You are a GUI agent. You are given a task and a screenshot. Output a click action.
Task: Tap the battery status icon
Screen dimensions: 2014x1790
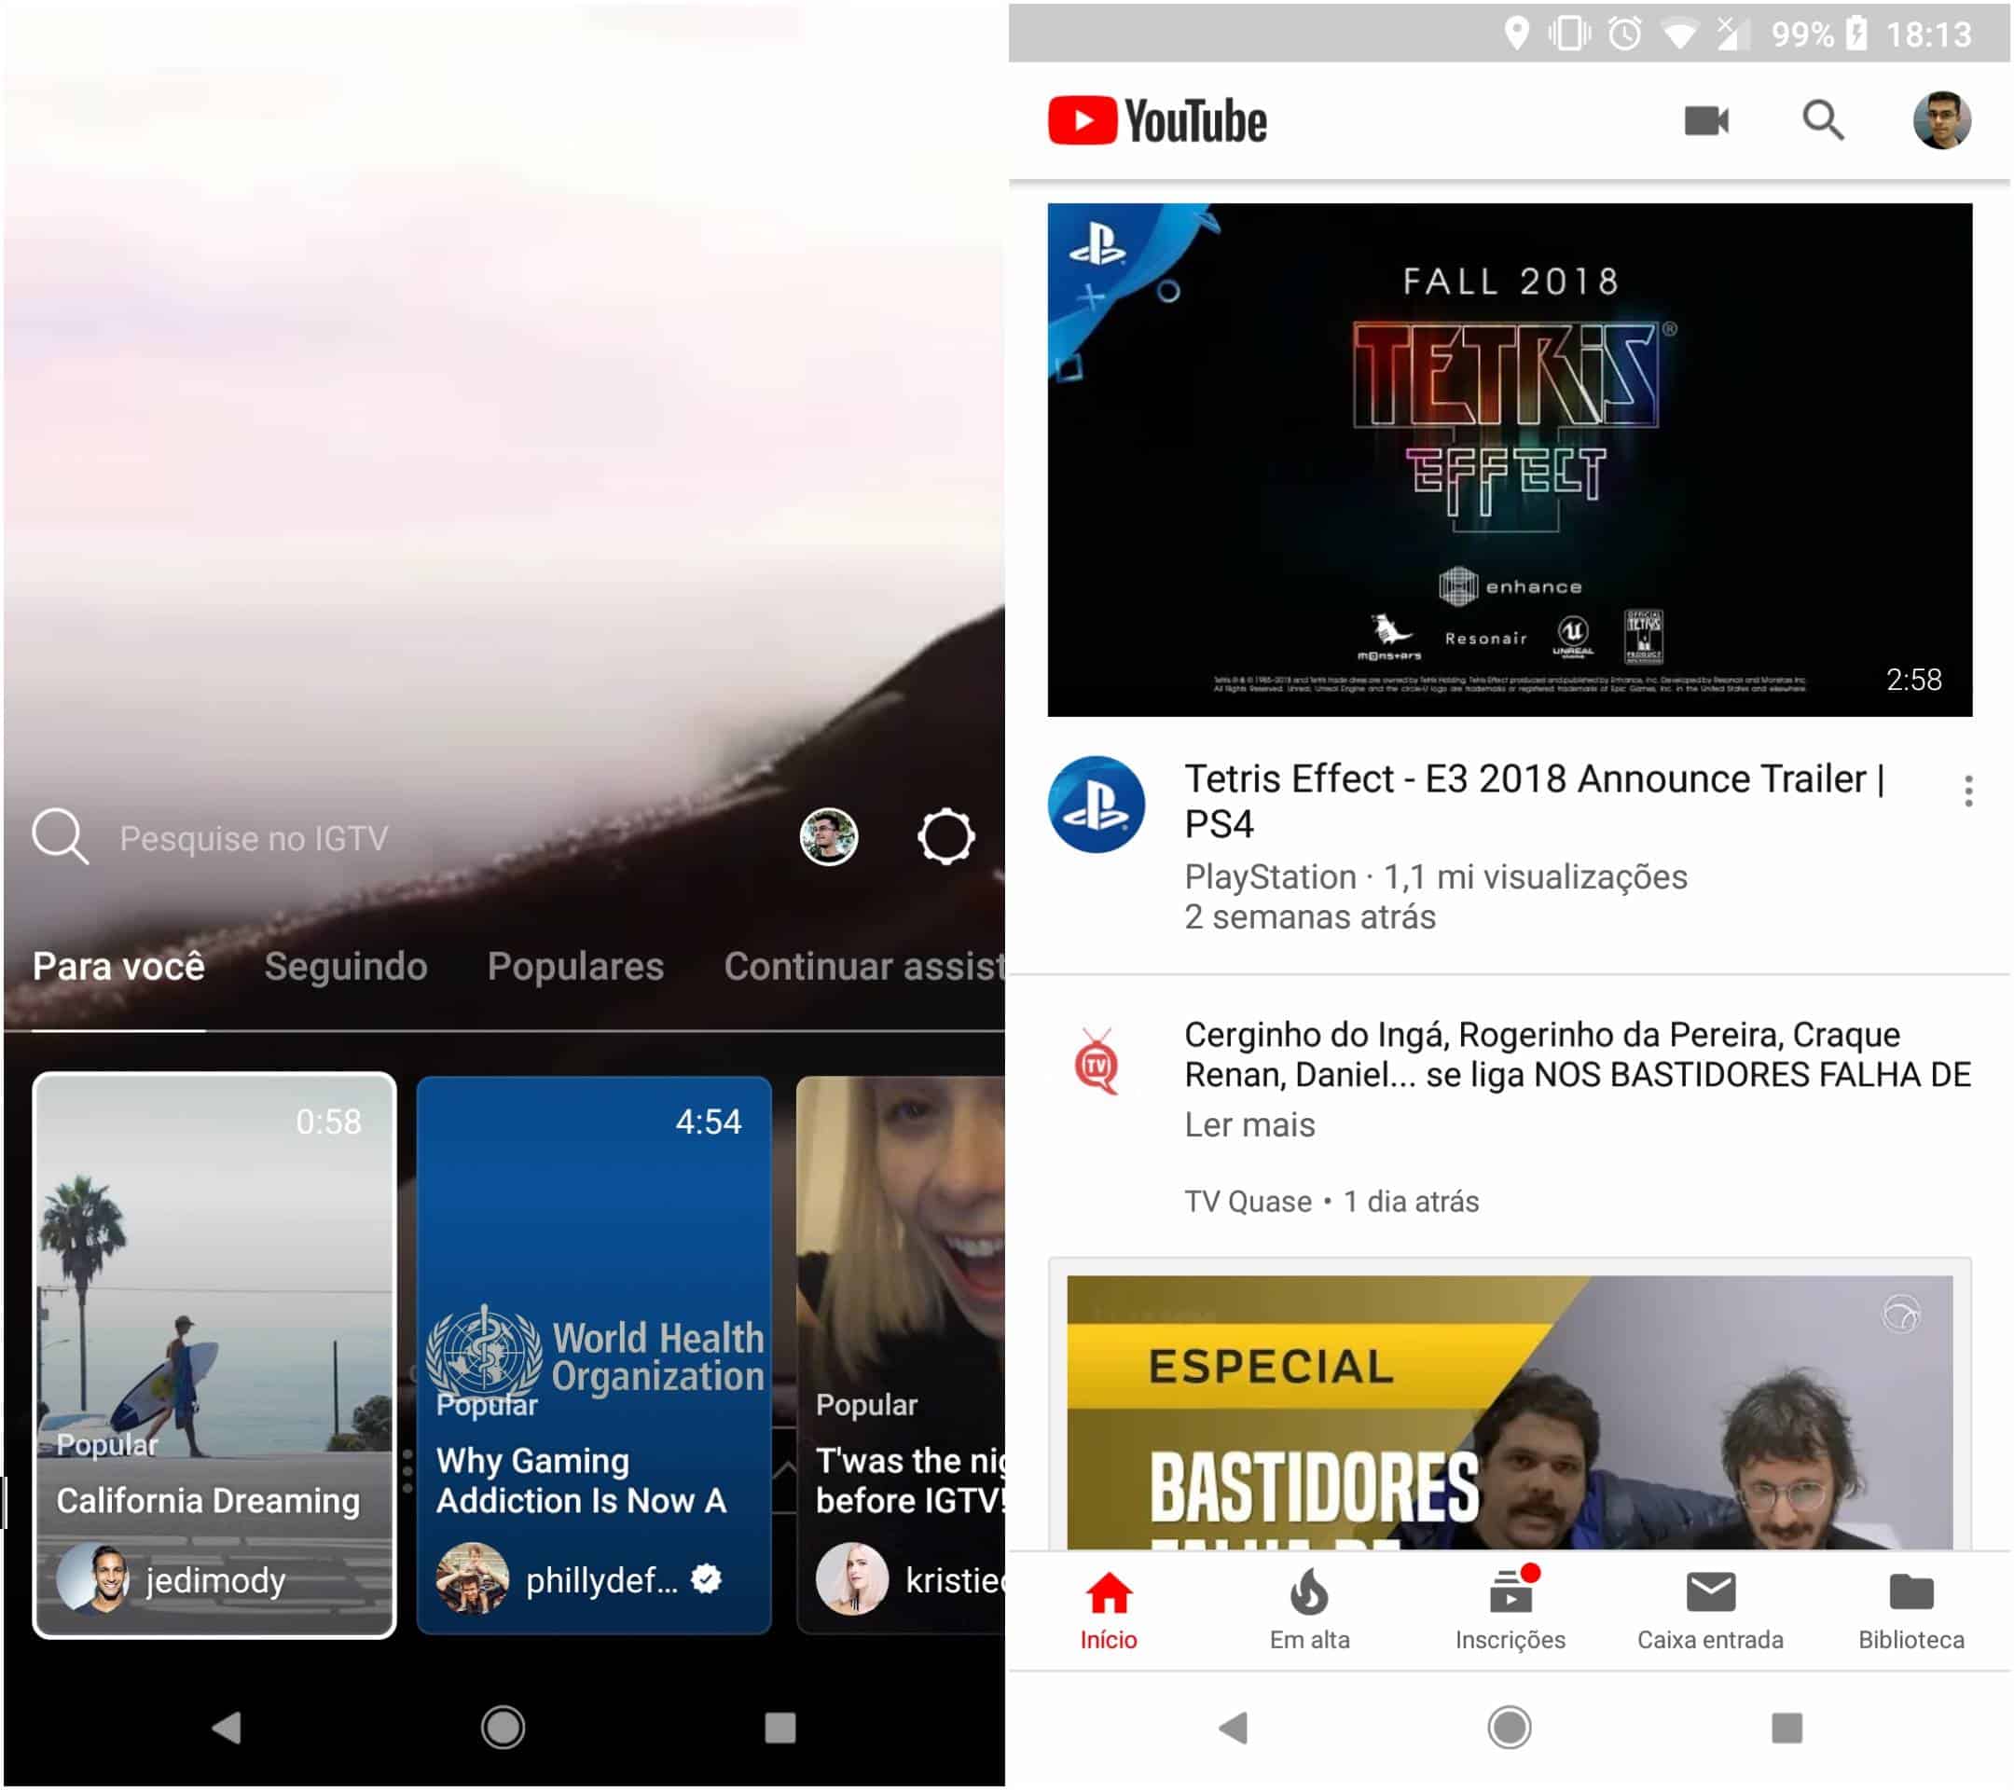(1856, 34)
